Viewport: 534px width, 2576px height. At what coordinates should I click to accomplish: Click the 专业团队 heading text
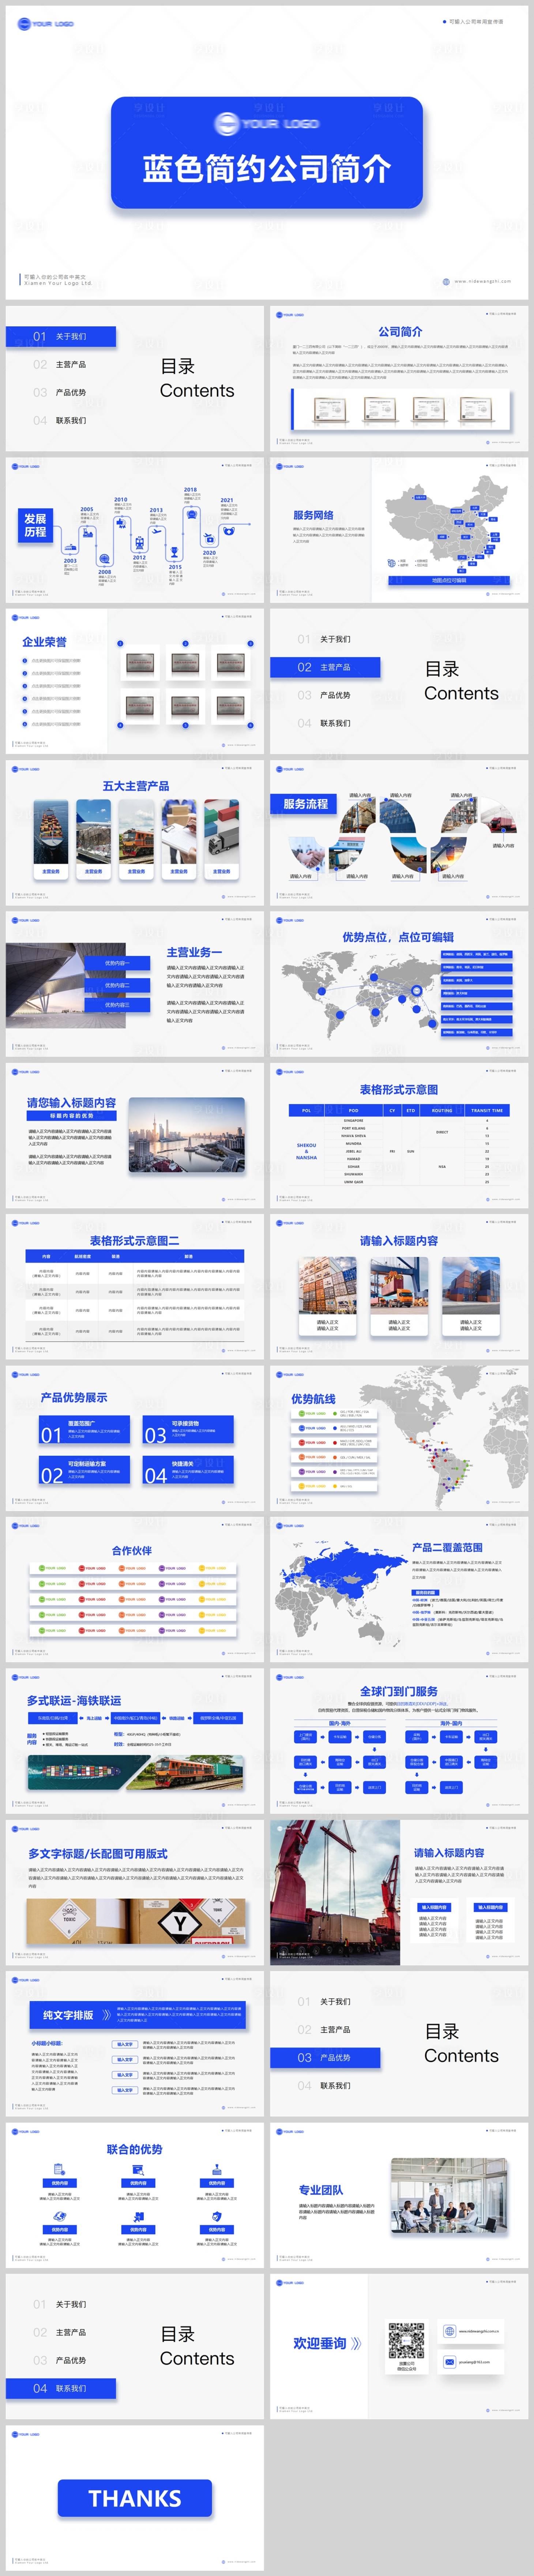pos(321,2190)
